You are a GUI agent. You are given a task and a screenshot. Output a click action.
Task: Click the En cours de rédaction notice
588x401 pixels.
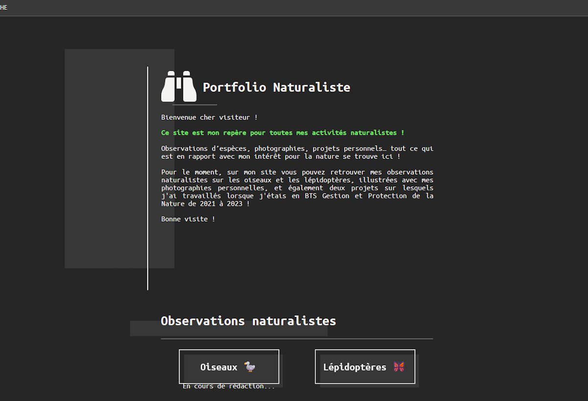(229, 386)
